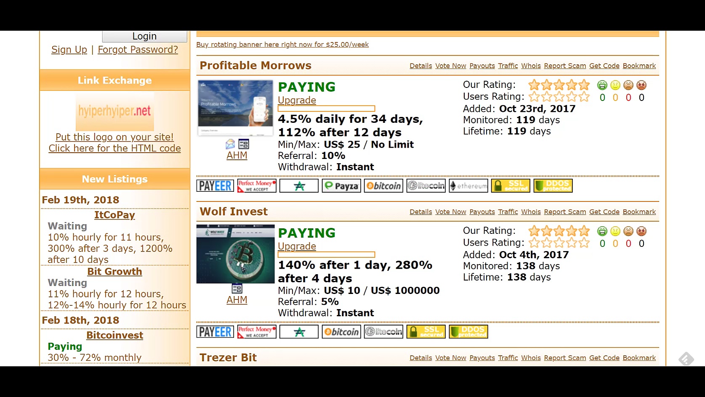Open Payouts for Wolf Invest
Viewport: 705px width, 397px height.
tap(482, 212)
